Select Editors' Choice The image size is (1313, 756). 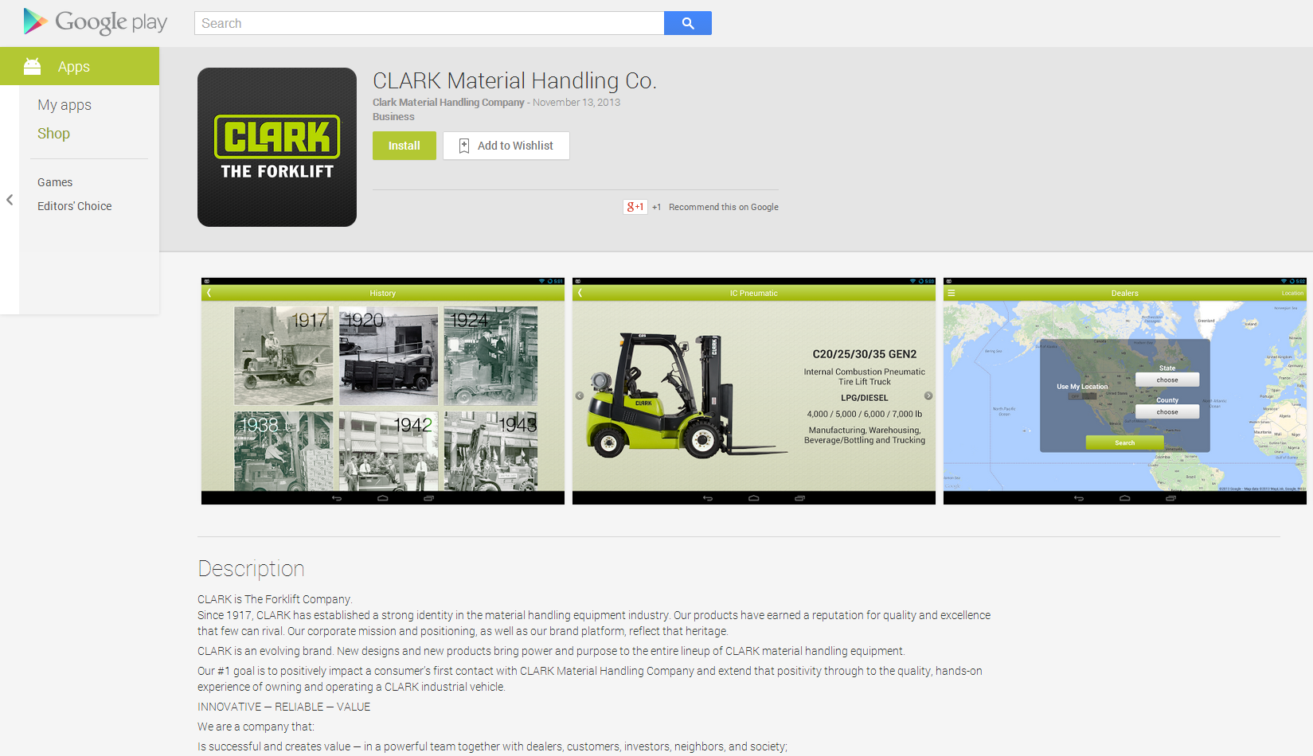74,205
